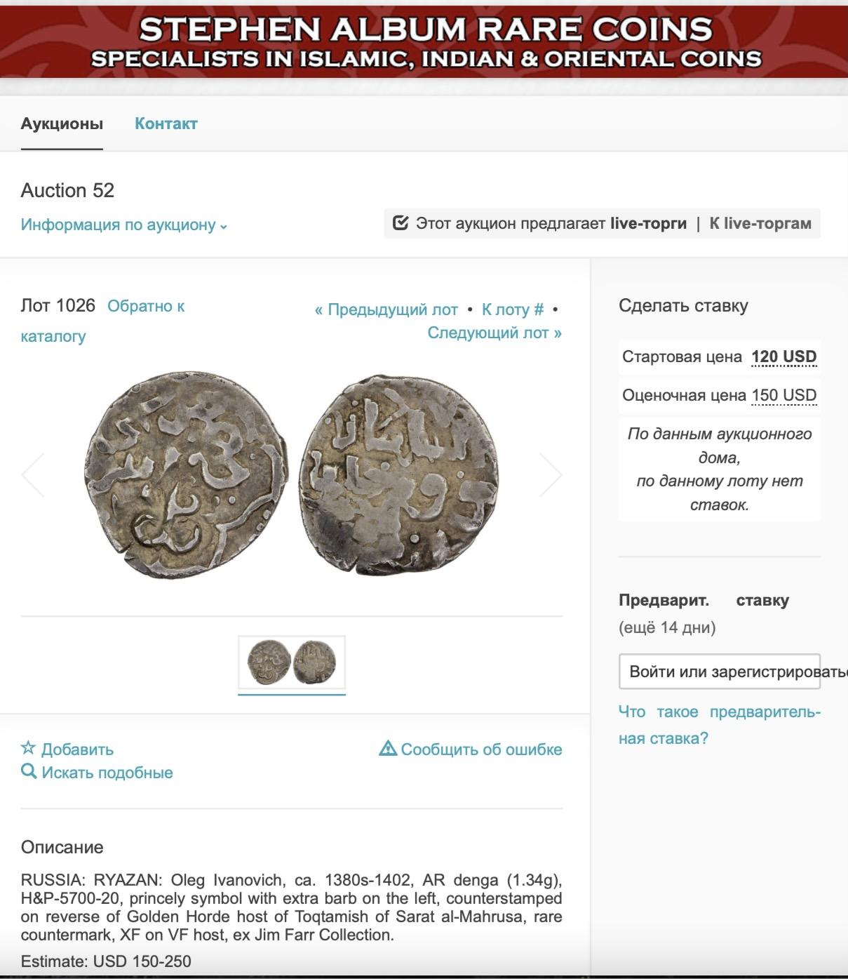
Task: Click the 150 USD estimate price
Action: tap(784, 395)
